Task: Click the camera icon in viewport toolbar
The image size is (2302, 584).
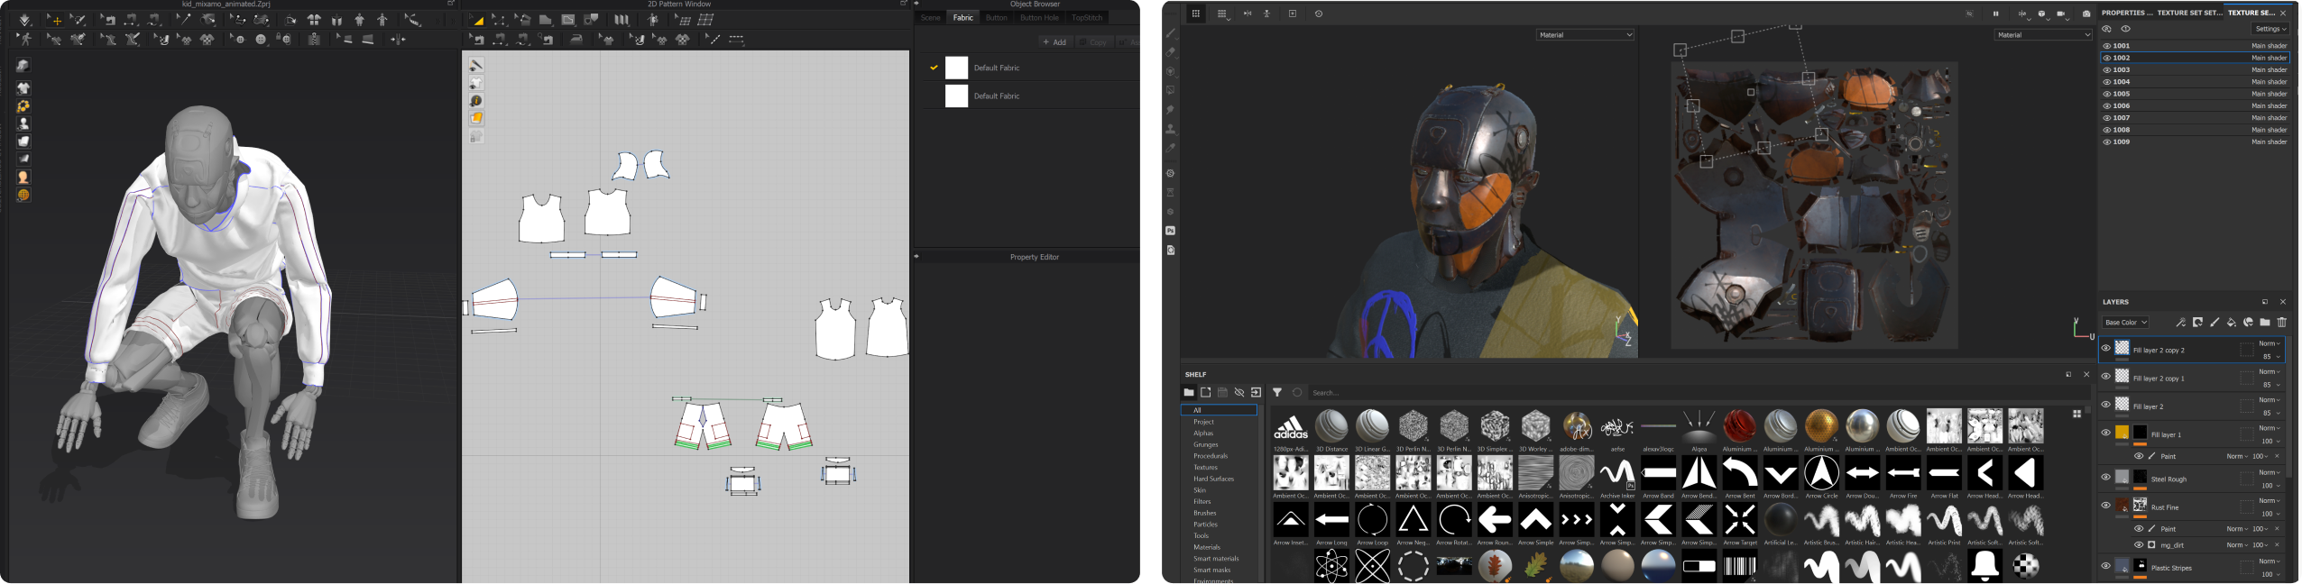Action: coord(2086,14)
